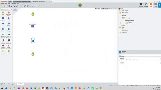Click the module settings gear icon
The height and width of the screenshot is (90, 161).
9,6
